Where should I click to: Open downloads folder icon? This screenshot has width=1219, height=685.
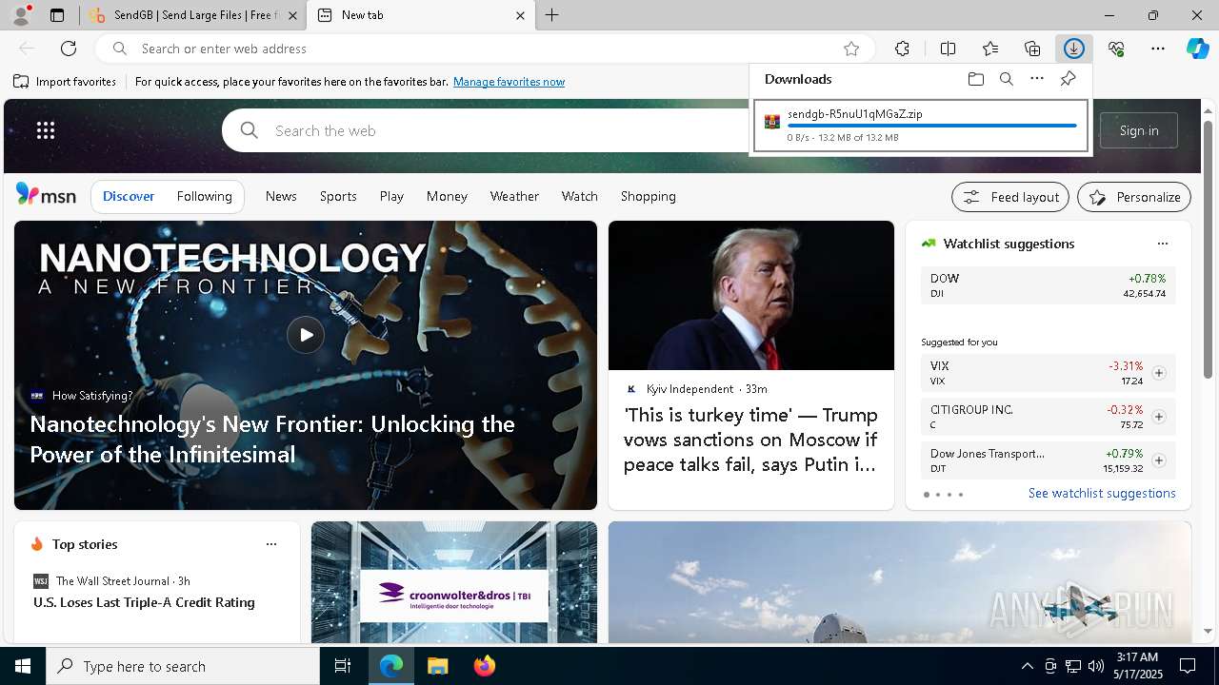click(x=976, y=79)
